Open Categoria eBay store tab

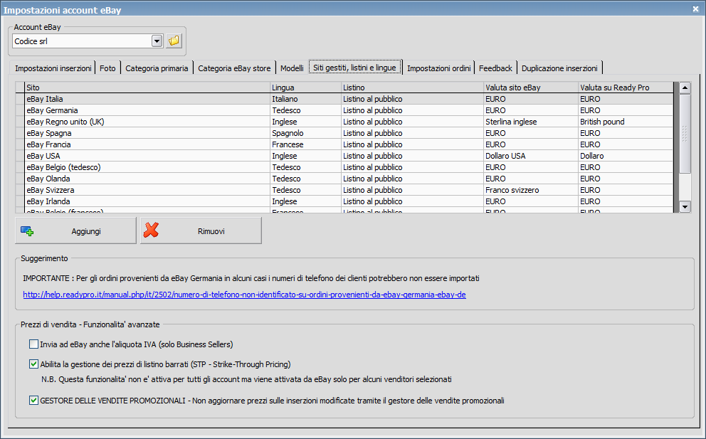click(234, 68)
